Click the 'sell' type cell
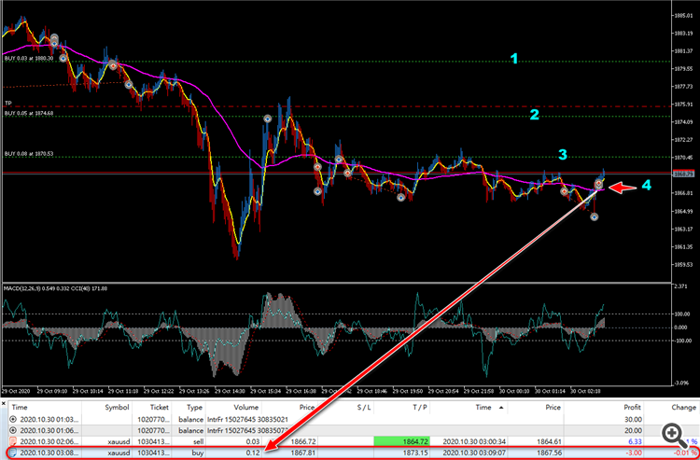 pyautogui.click(x=199, y=441)
